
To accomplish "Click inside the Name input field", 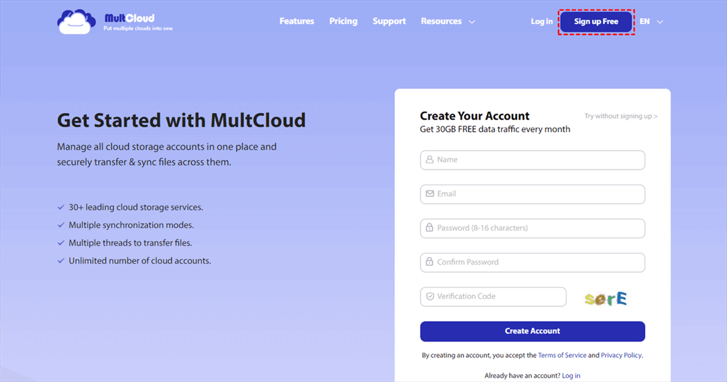I will click(521, 160).
